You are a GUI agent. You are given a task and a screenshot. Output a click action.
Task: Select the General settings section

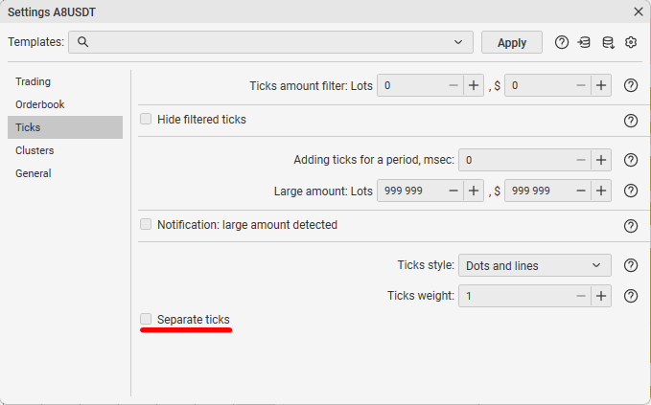(x=34, y=173)
